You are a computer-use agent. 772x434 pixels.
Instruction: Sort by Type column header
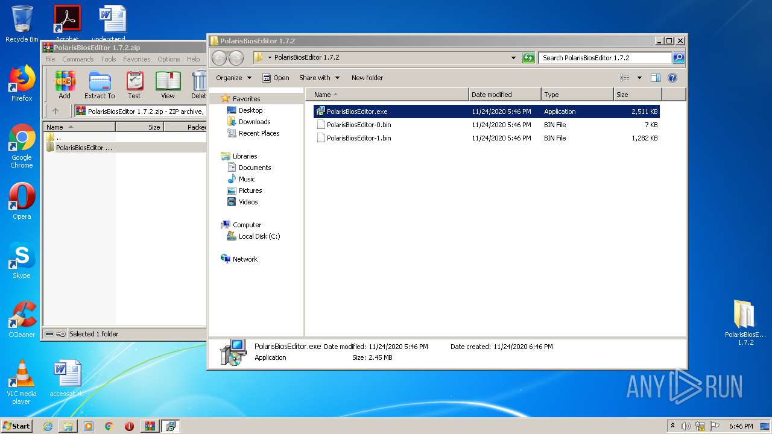pyautogui.click(x=577, y=95)
